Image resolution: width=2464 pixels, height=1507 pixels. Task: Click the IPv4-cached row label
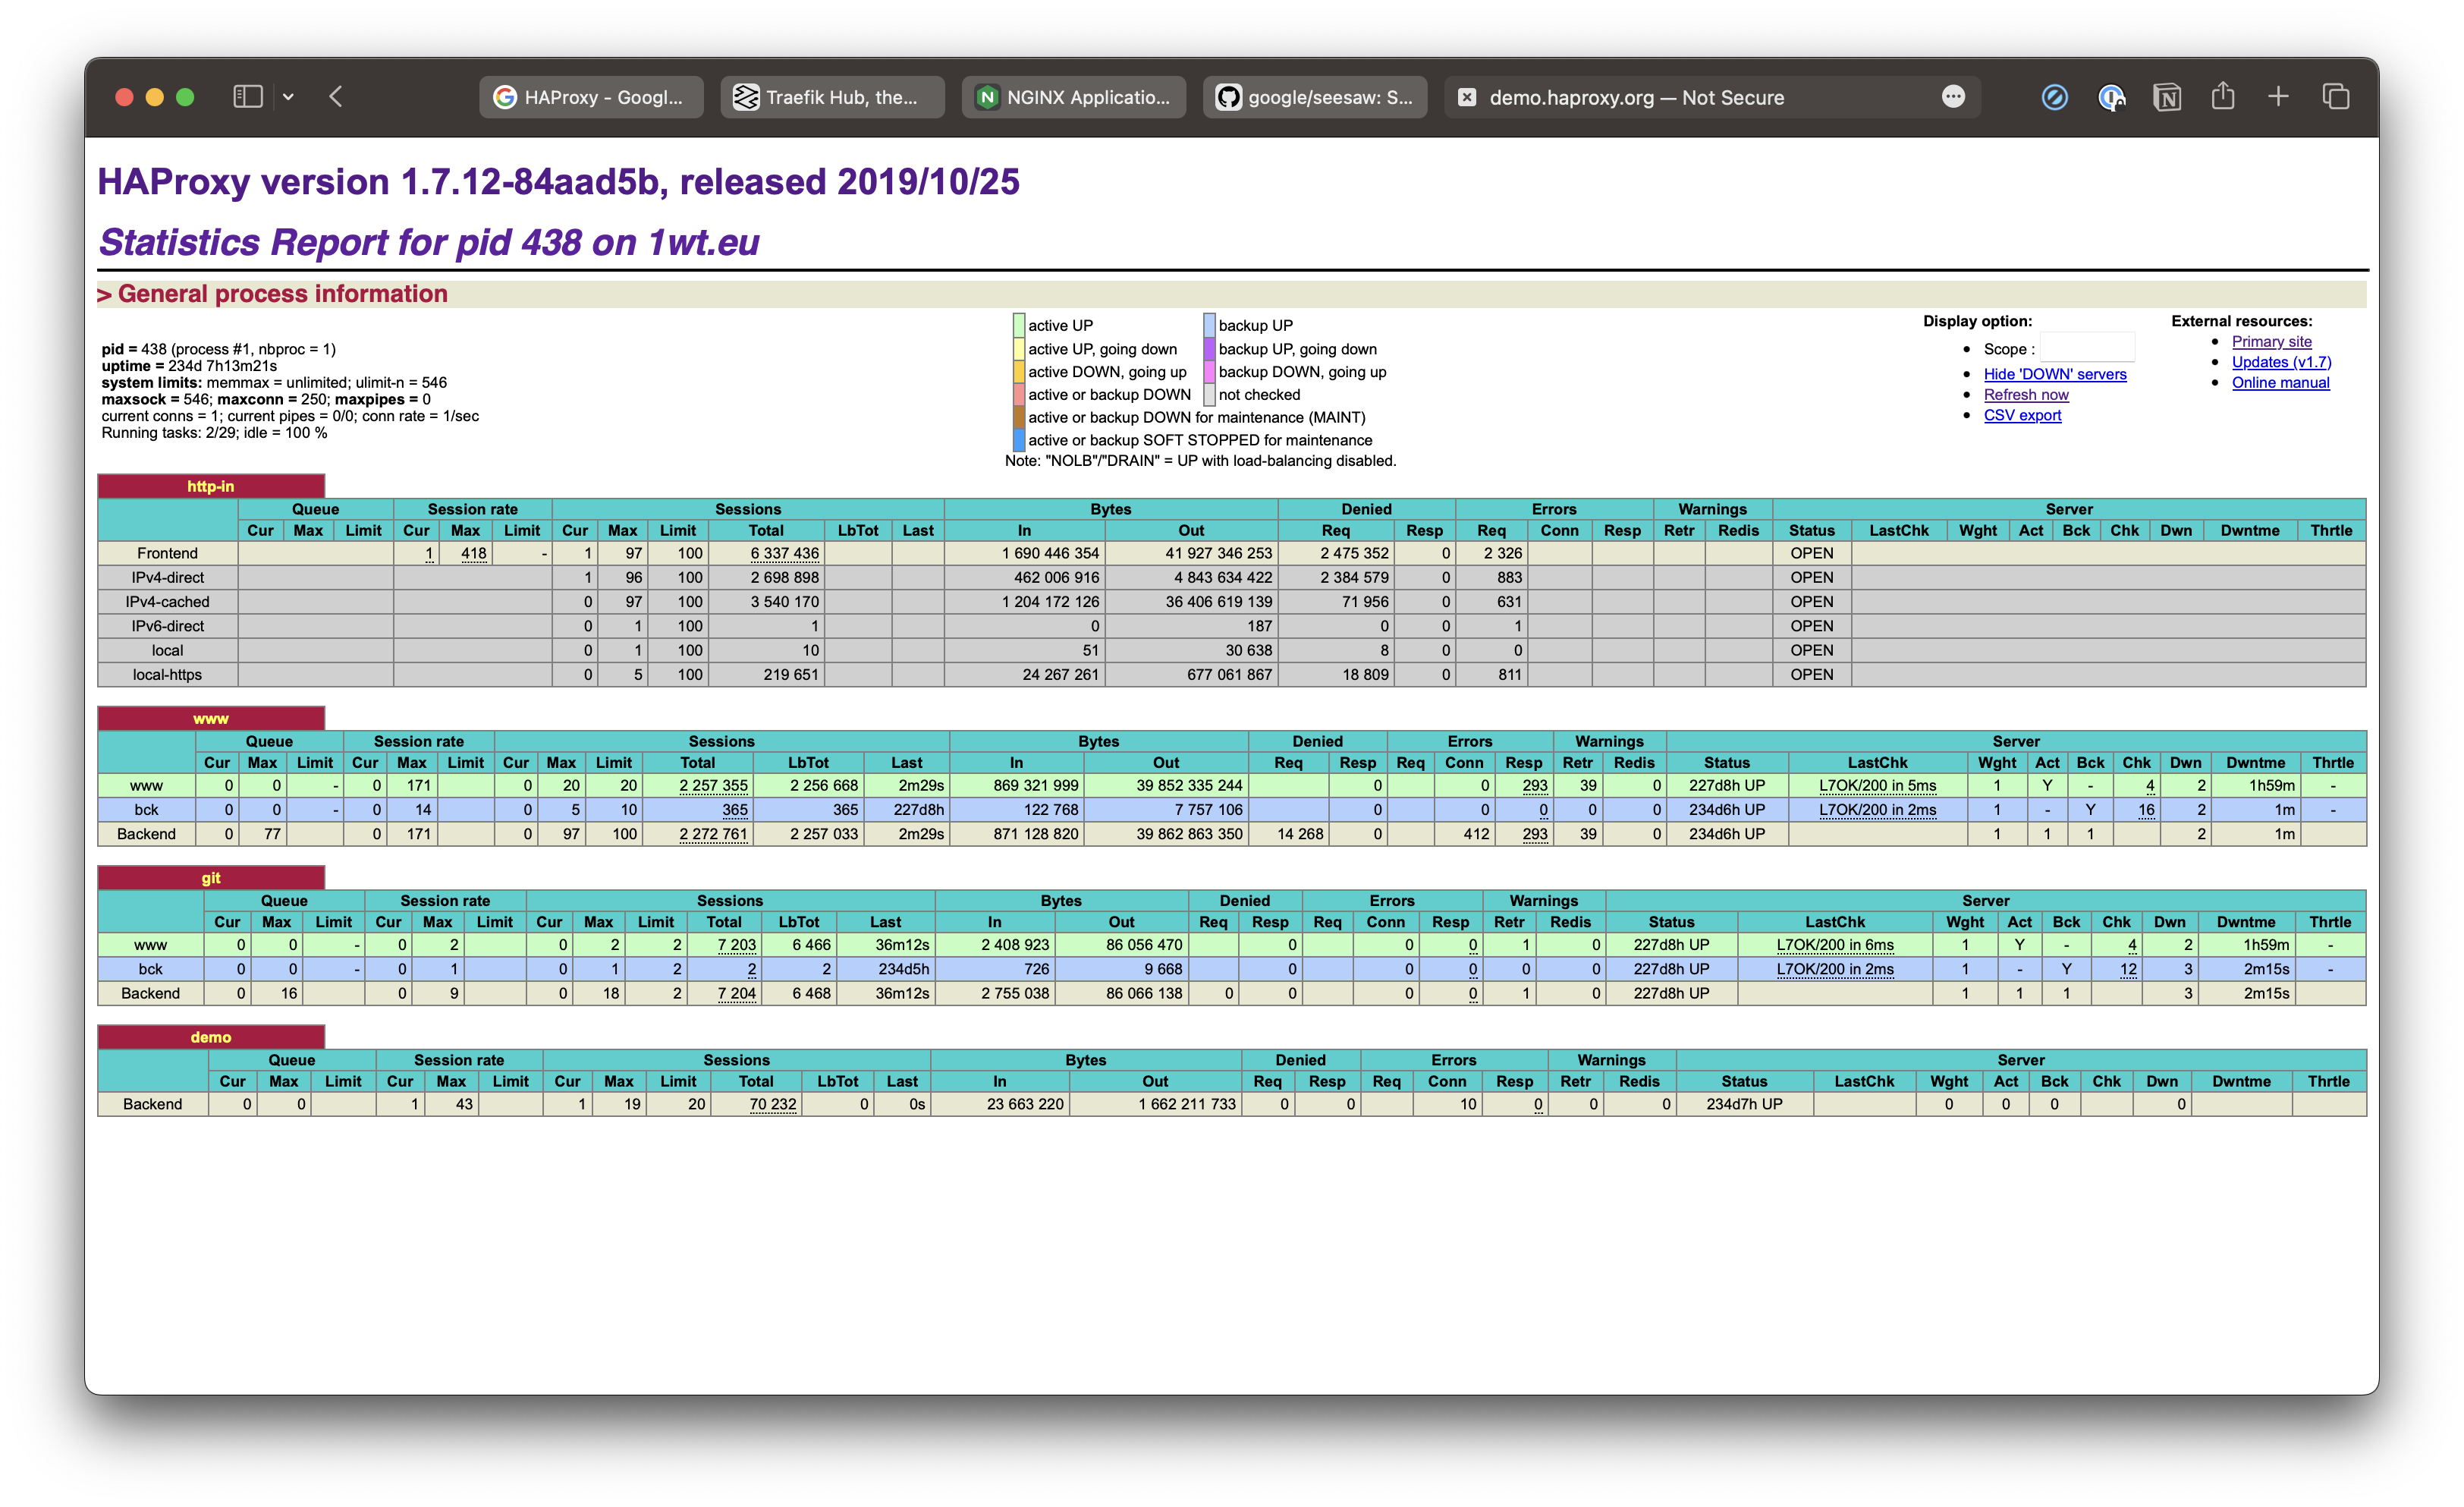pos(167,601)
